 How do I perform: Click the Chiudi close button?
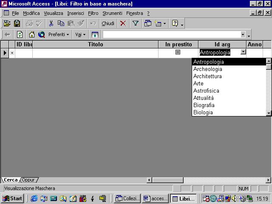click(x=108, y=23)
